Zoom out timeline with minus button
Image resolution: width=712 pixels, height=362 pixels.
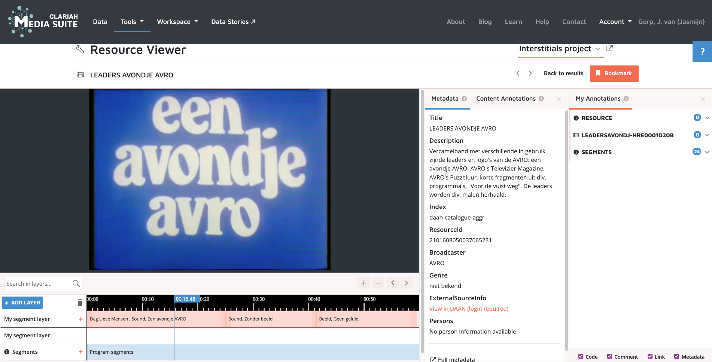click(x=378, y=283)
